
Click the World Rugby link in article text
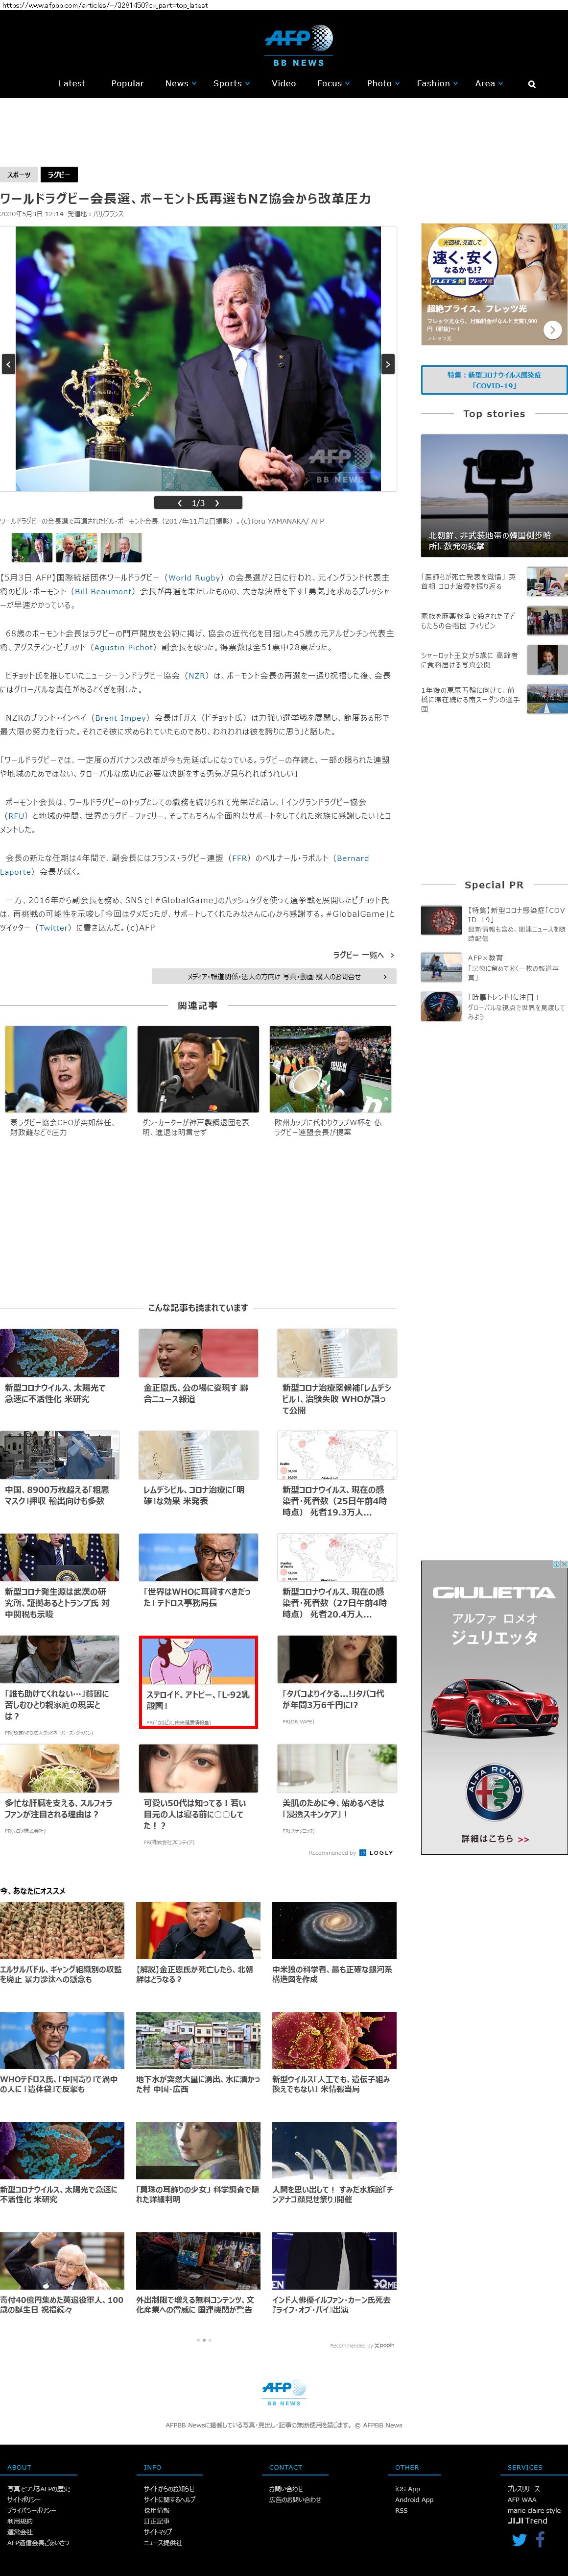tap(195, 577)
